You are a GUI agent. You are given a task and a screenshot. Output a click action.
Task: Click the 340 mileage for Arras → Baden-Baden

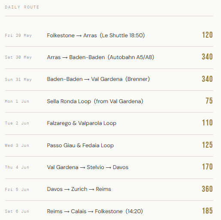[x=207, y=57]
